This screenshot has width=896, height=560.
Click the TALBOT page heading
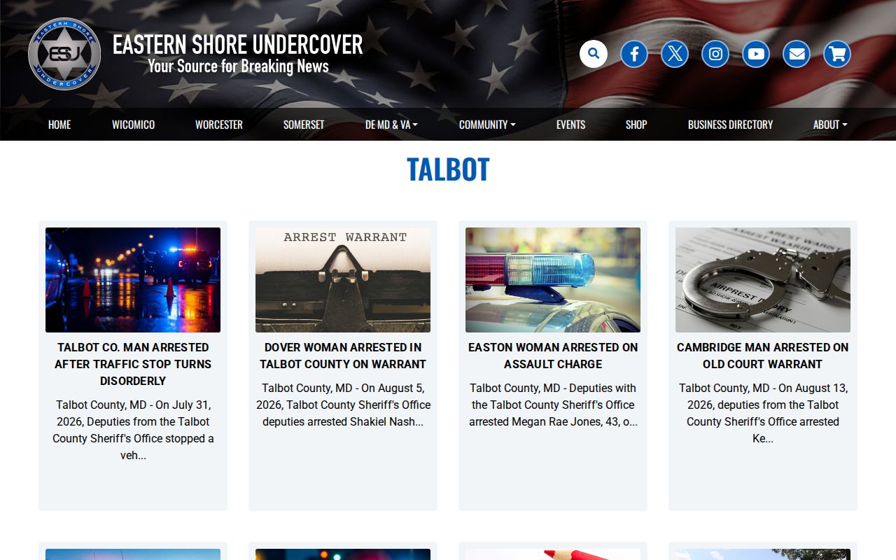pos(448,169)
